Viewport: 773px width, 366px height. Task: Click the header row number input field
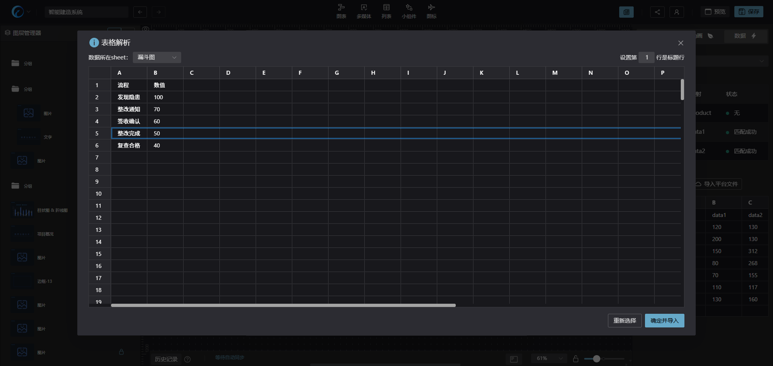[x=647, y=57]
